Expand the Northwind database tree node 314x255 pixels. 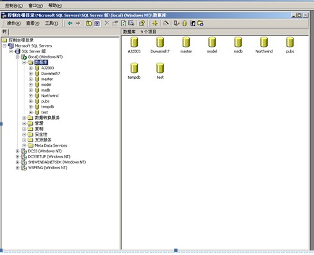tap(31, 95)
